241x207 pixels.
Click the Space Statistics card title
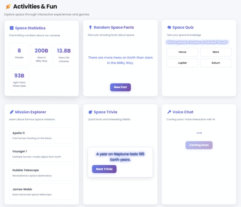click(30, 28)
